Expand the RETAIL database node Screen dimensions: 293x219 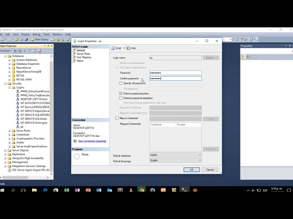point(10,76)
